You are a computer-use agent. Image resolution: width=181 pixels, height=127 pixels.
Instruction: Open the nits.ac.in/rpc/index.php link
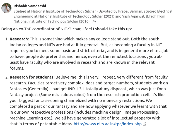coord(108,124)
